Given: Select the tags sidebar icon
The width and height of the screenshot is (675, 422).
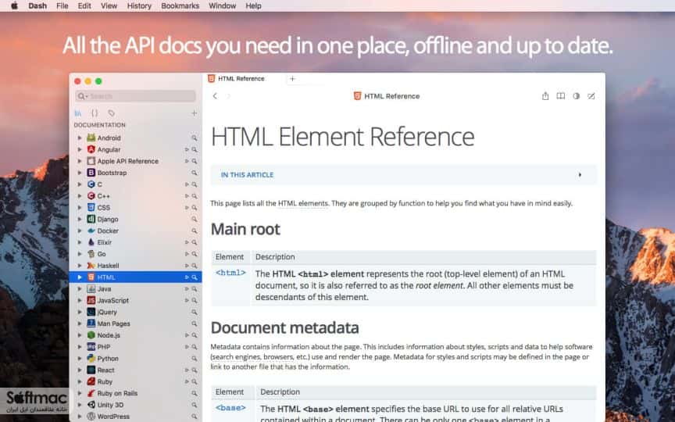Looking at the screenshot, I should (111, 113).
